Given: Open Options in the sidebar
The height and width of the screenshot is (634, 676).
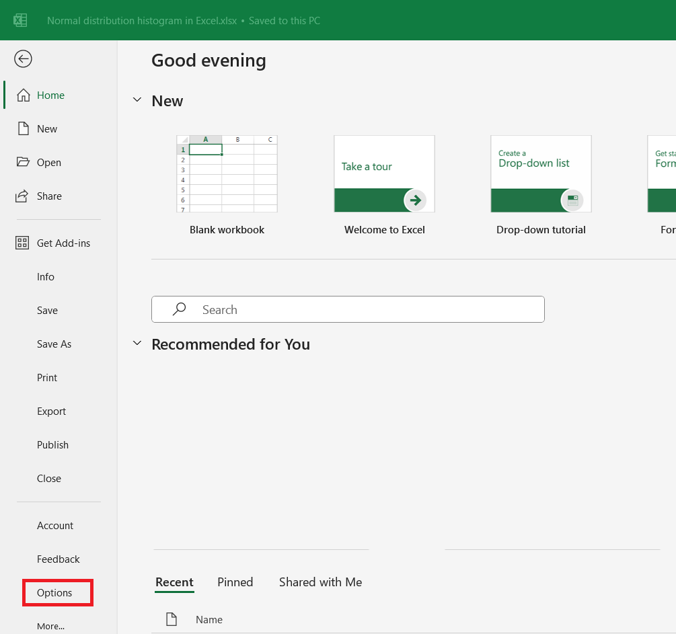Looking at the screenshot, I should [54, 592].
